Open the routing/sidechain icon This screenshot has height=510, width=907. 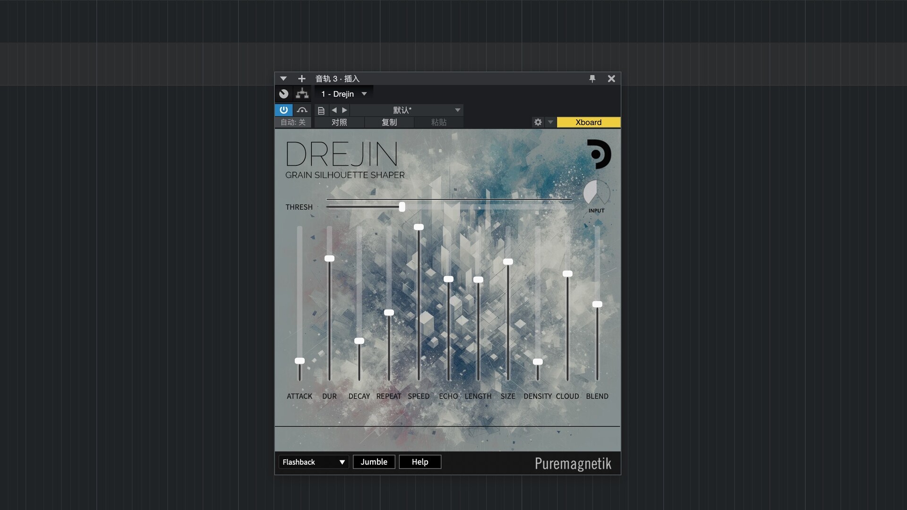point(302,94)
